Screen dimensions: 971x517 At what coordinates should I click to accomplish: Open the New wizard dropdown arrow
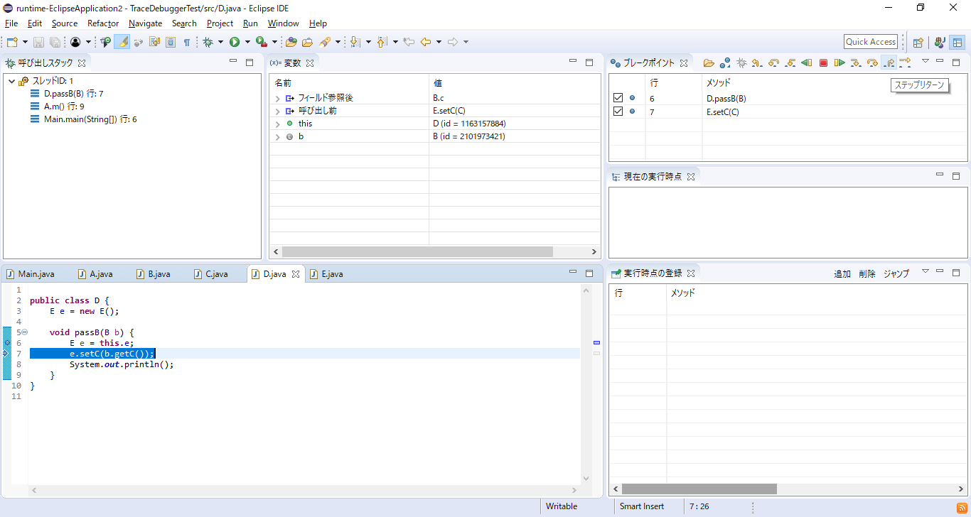click(x=25, y=43)
